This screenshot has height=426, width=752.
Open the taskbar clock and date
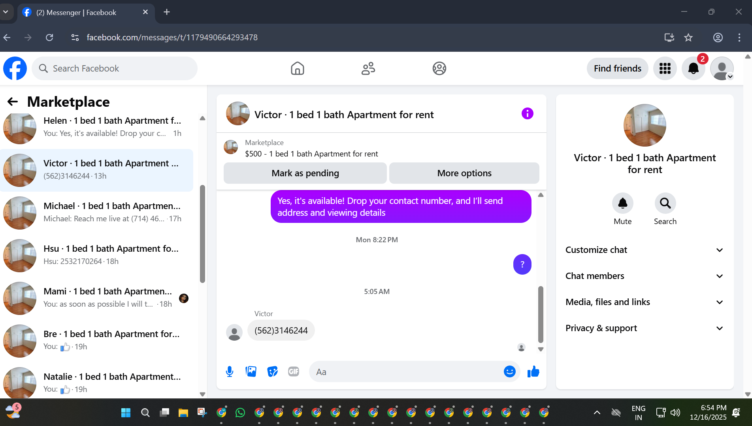tap(708, 413)
